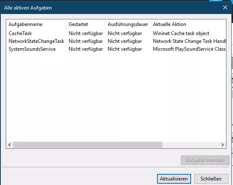Click SystemSoundsService's Ausführungsdauer cell
Viewport: 233px width, 185px height.
[x=125, y=49]
